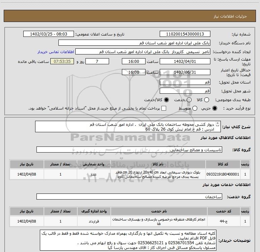Click the remaining time field 07:53:35
This screenshot has height=252, width=260.
coord(62,62)
